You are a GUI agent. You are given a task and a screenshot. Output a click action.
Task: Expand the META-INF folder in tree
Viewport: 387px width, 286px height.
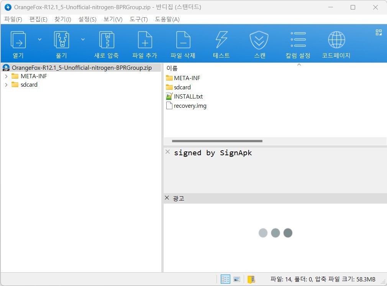[6, 76]
